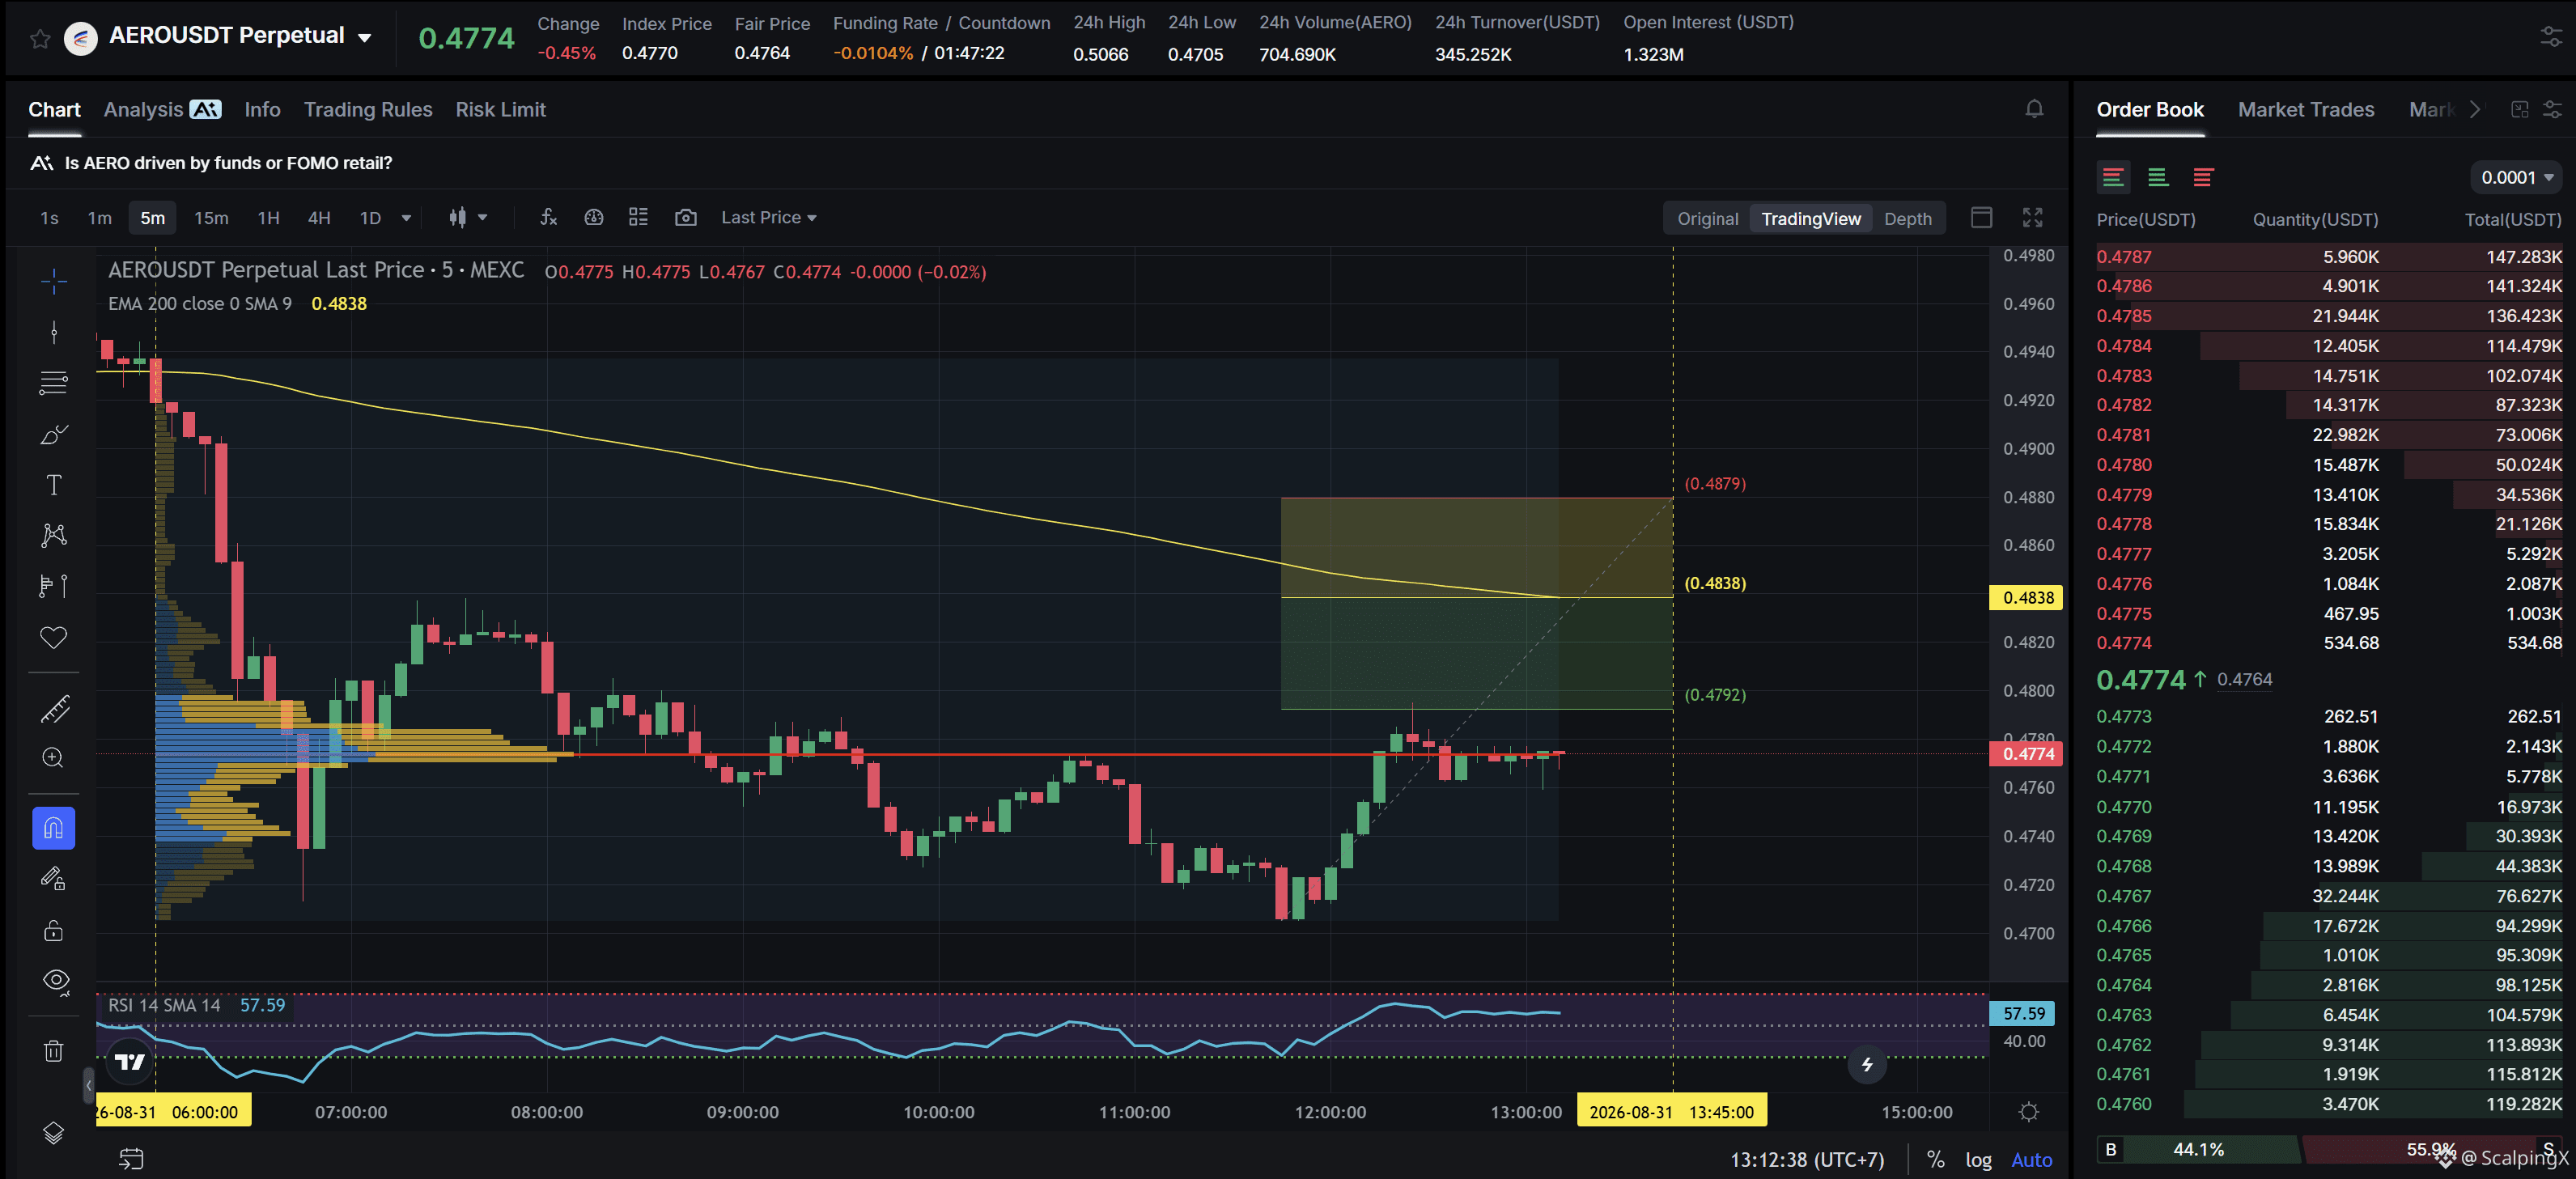Open the Analysis AI tab
The height and width of the screenshot is (1179, 2576).
click(162, 109)
